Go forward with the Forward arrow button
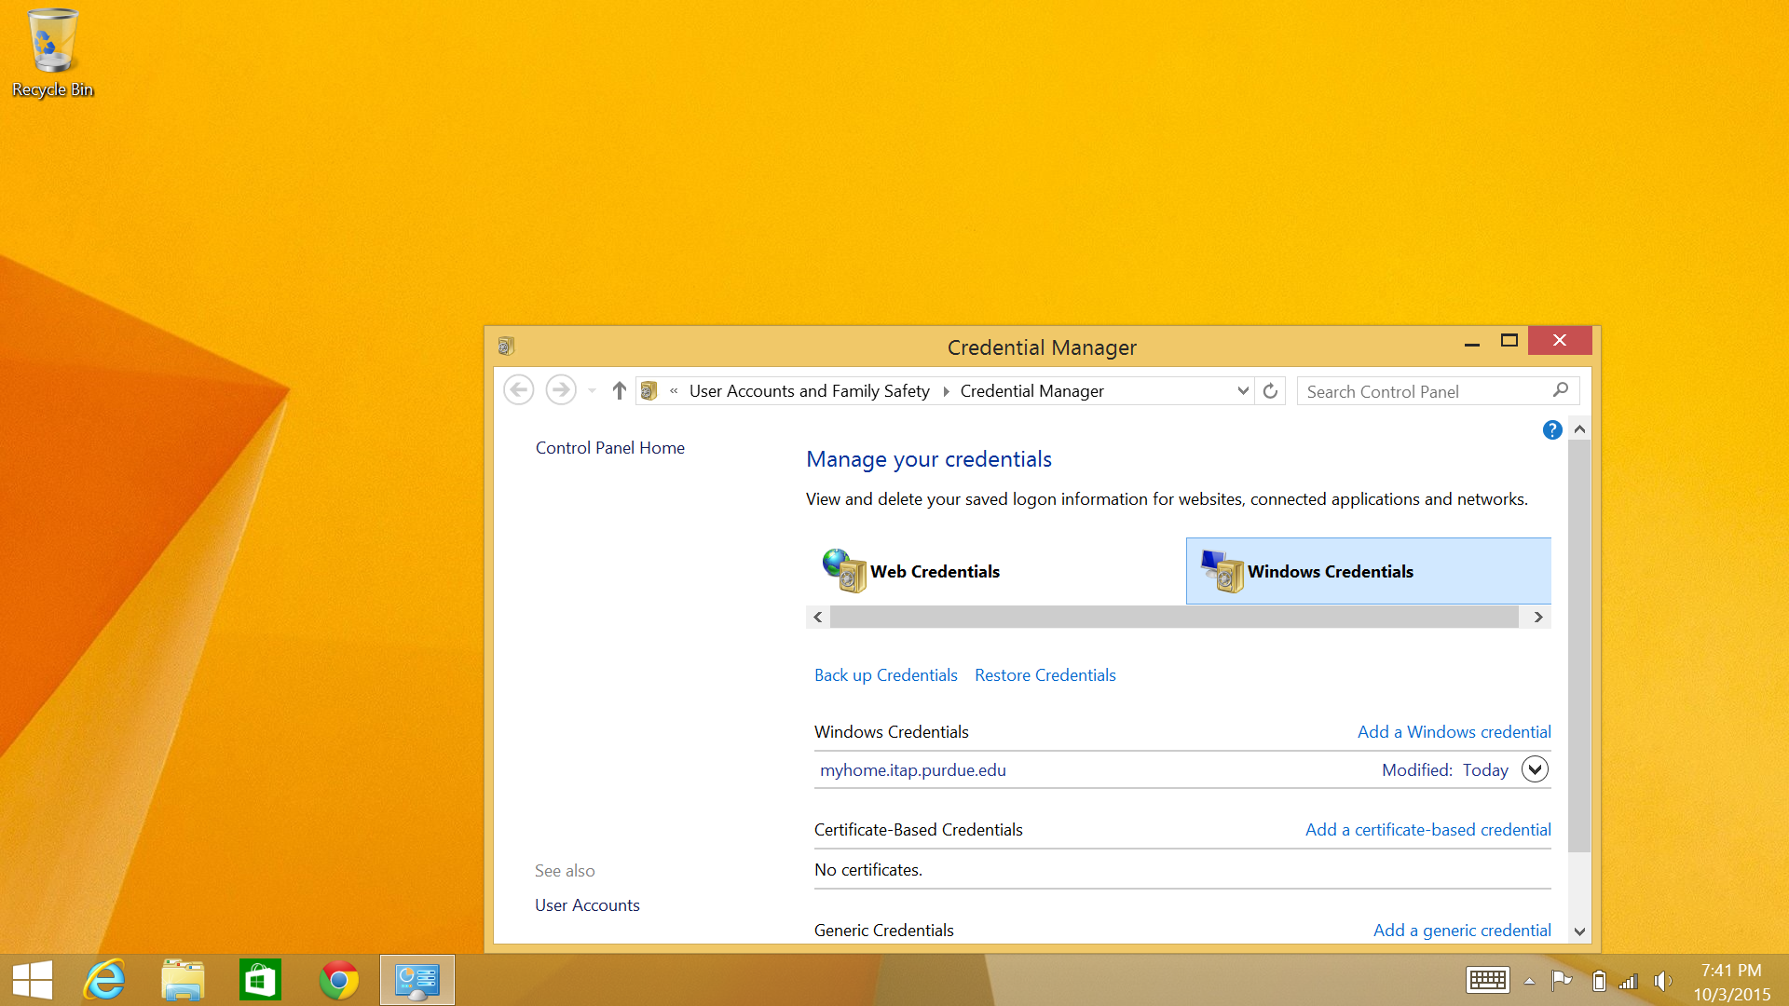The image size is (1789, 1006). [561, 390]
